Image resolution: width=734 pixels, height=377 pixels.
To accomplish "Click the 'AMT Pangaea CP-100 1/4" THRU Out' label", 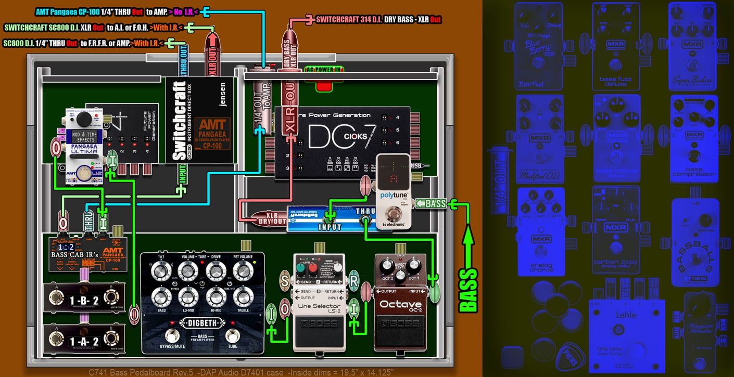I will pyautogui.click(x=90, y=11).
